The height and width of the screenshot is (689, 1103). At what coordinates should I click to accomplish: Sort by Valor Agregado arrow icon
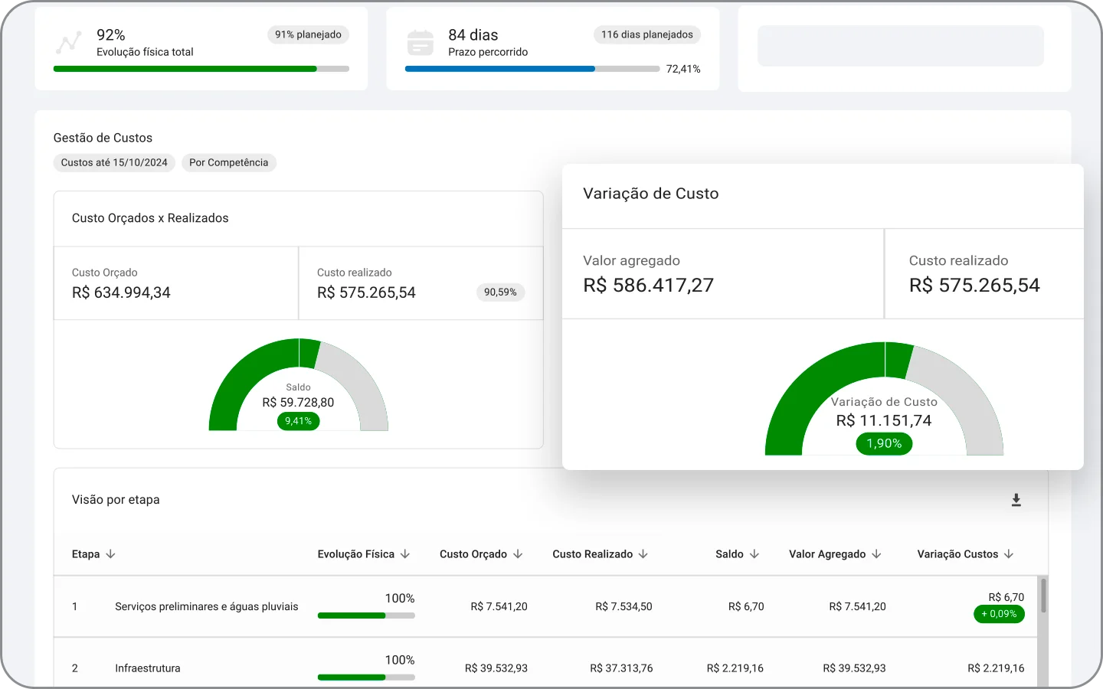click(x=877, y=554)
